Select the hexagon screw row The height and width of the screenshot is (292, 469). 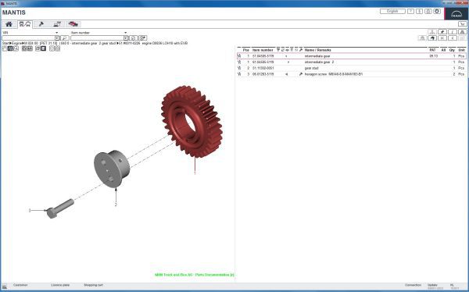click(x=352, y=74)
